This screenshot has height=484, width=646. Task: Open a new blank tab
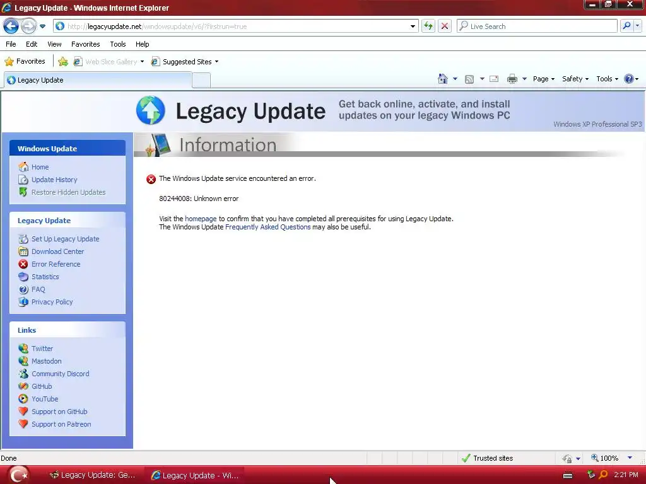pyautogui.click(x=201, y=80)
